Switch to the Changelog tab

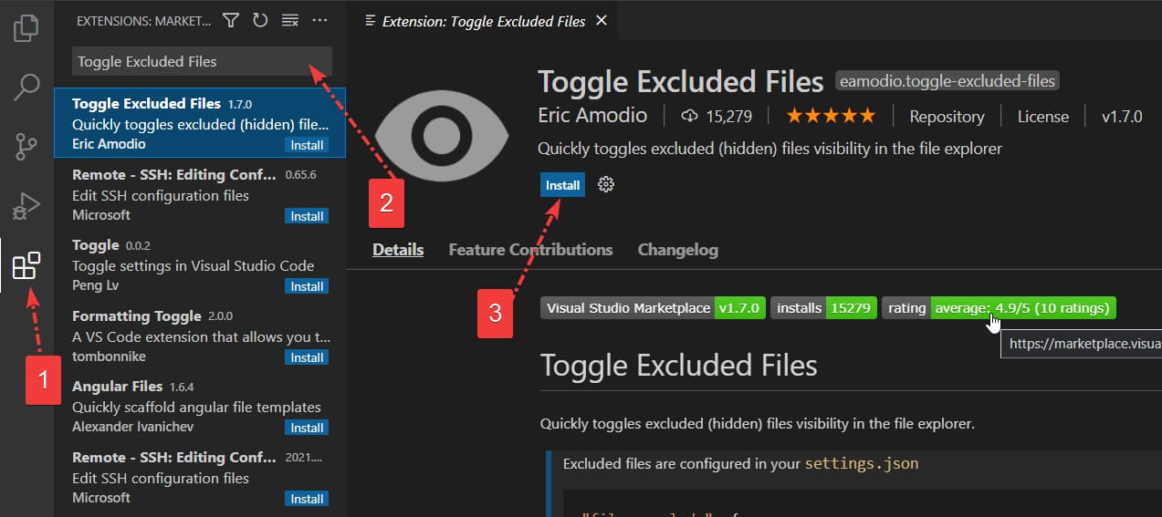pyautogui.click(x=677, y=250)
